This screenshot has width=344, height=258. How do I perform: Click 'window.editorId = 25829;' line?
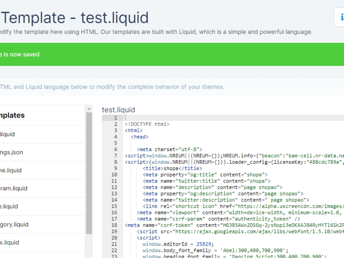(x=178, y=244)
